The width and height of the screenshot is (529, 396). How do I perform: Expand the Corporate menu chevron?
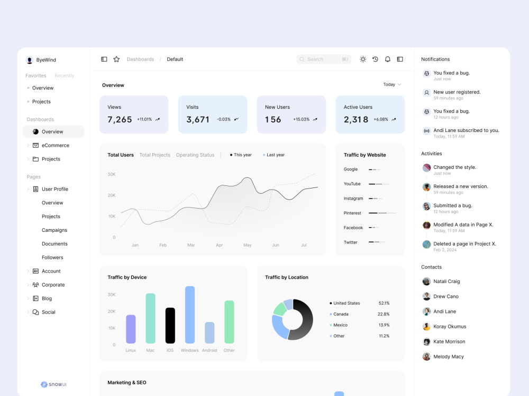point(28,285)
